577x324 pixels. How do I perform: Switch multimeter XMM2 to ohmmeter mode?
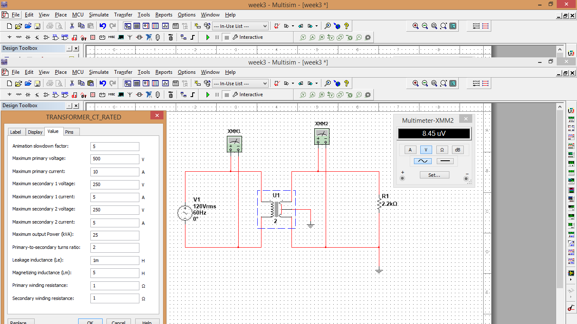pos(442,150)
